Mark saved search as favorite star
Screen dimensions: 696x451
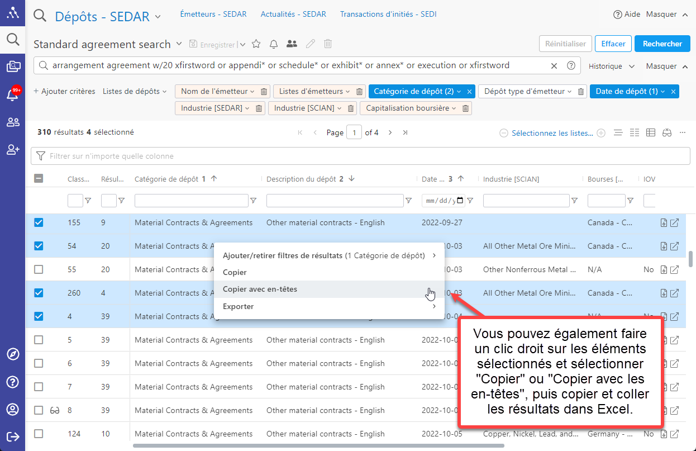[256, 44]
